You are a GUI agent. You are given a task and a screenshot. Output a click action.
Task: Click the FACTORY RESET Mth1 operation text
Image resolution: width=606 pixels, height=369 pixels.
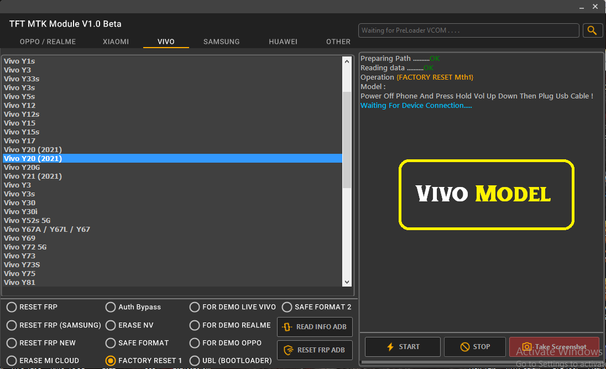[435, 77]
